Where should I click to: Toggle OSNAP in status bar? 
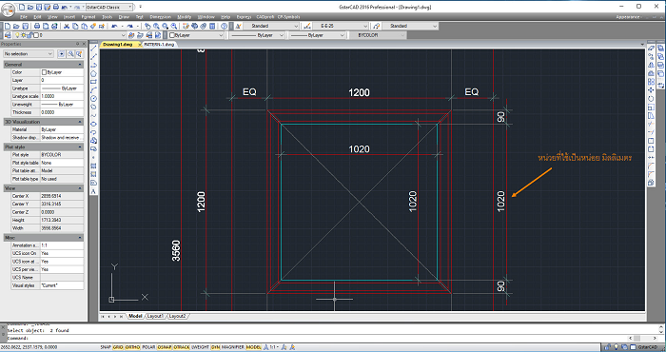pyautogui.click(x=164, y=347)
